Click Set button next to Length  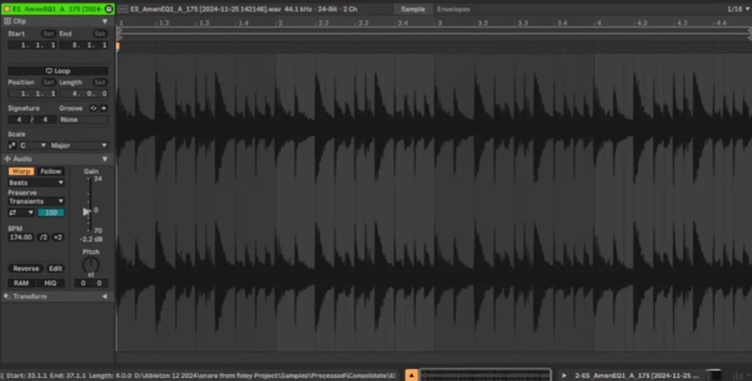[x=100, y=83]
